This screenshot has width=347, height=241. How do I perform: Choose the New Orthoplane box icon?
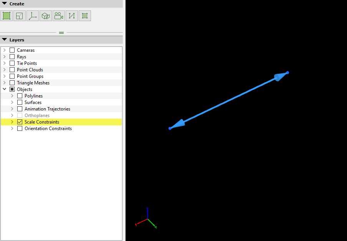click(46, 16)
